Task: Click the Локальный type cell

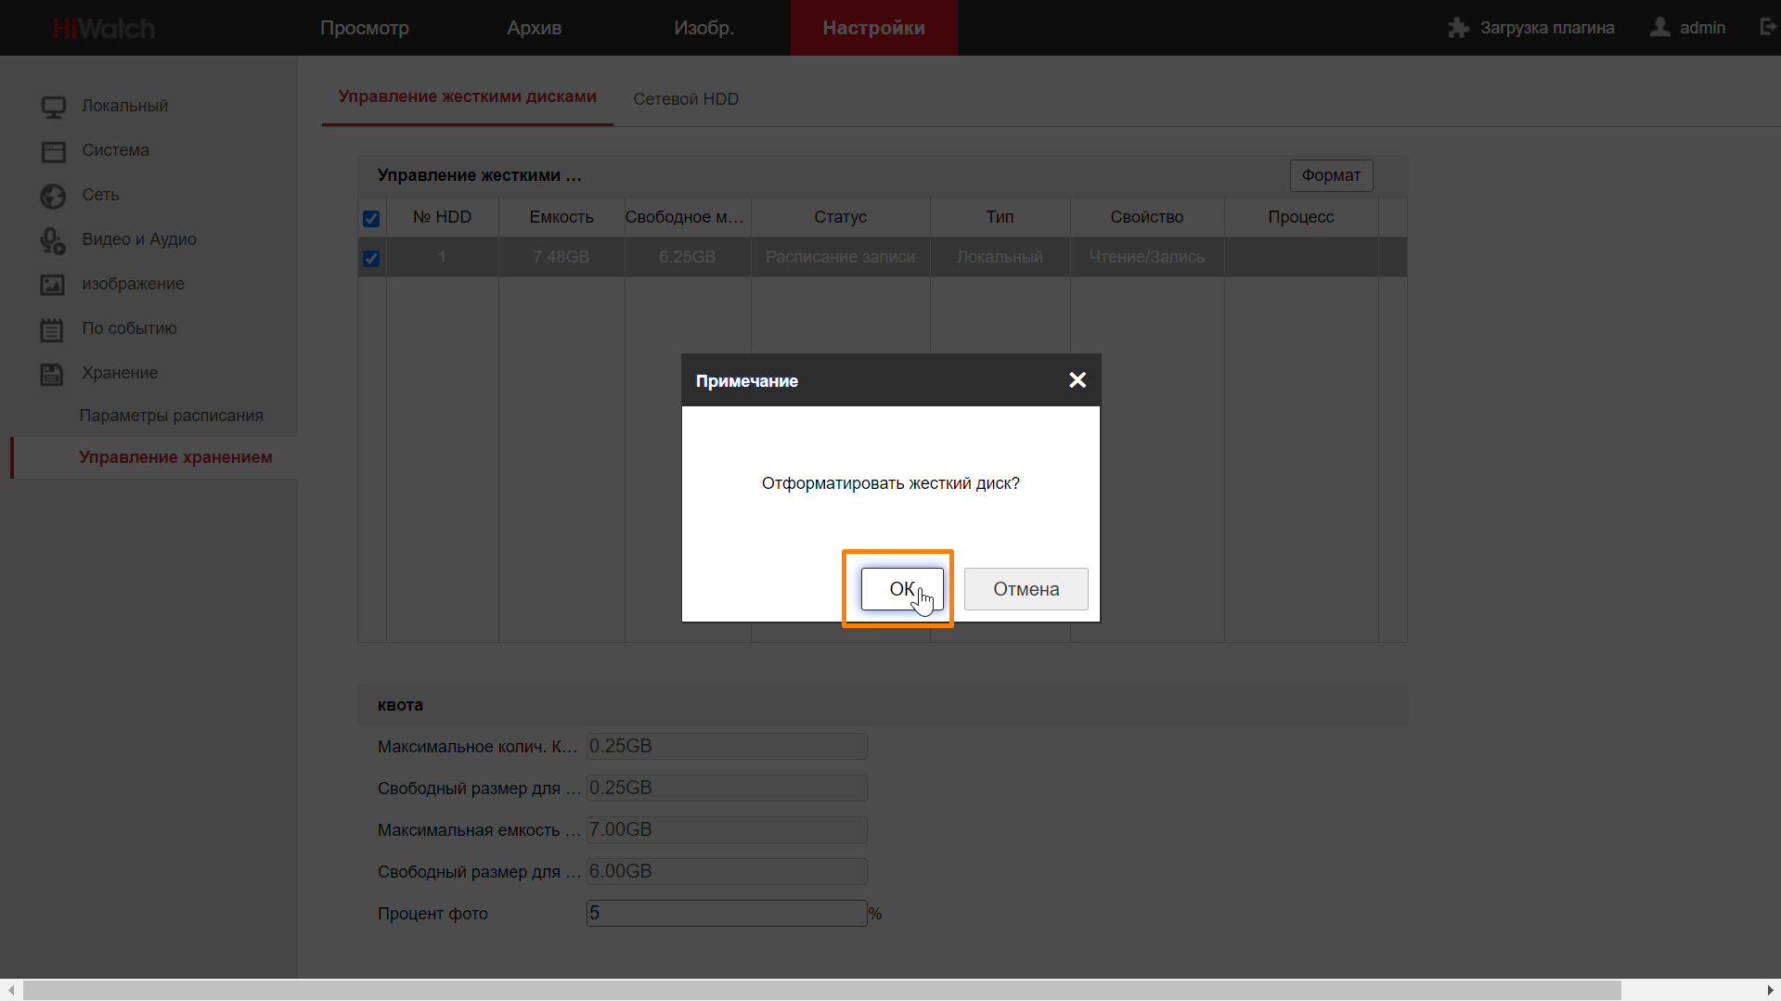Action: [1000, 257]
